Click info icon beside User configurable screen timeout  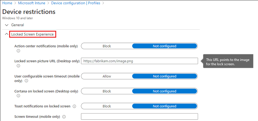pyautogui.click(x=26, y=81)
